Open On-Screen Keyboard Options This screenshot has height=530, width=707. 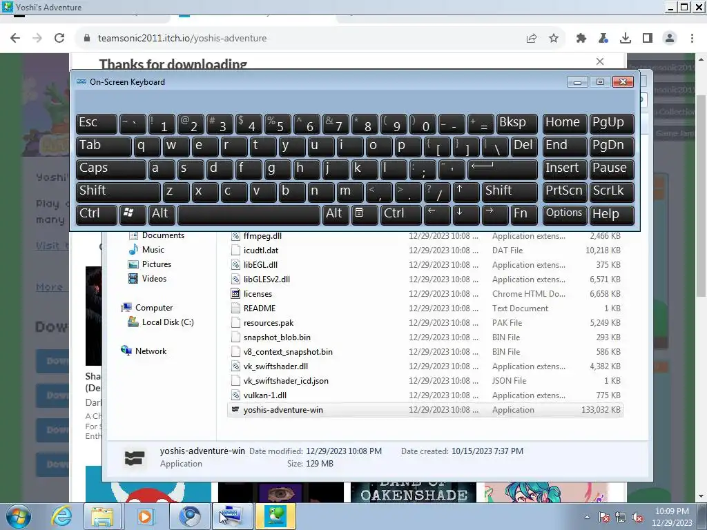click(x=565, y=215)
